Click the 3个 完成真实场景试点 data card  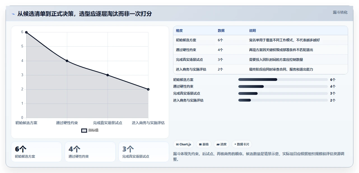[x=144, y=152]
